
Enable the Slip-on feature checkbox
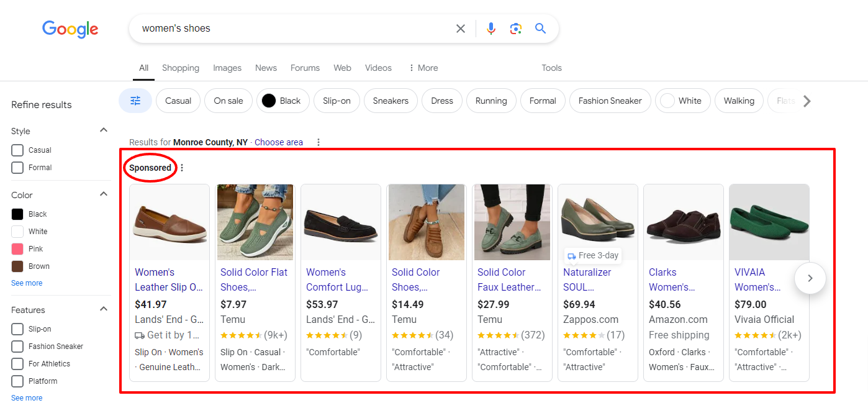[17, 329]
